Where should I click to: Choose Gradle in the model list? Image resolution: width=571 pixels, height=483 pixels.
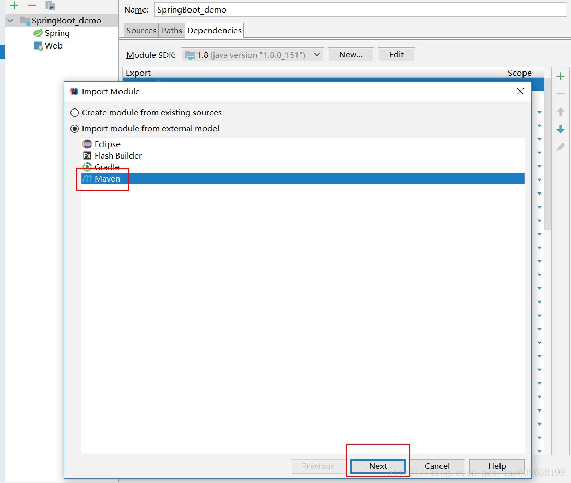click(x=303, y=167)
